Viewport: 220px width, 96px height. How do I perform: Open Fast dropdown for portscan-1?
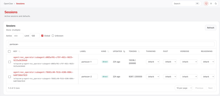coord(170,62)
